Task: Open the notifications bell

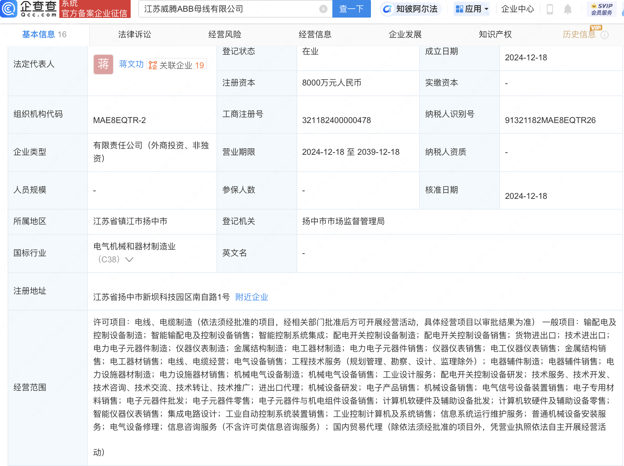Action: (567, 9)
